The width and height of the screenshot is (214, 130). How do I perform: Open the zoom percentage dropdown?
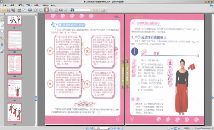point(193,128)
